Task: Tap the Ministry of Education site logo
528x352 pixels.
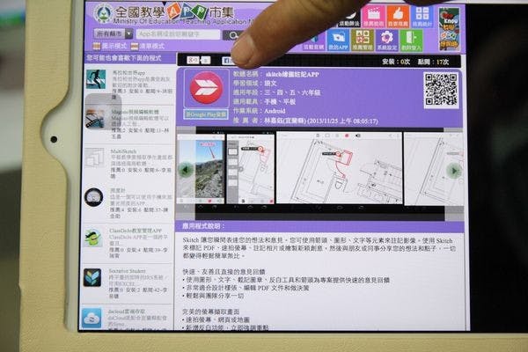Action: (x=103, y=13)
